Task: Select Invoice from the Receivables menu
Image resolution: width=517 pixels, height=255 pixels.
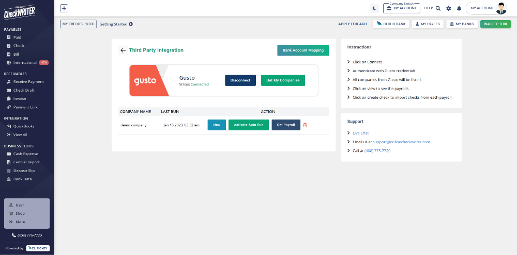Action: [x=20, y=99]
